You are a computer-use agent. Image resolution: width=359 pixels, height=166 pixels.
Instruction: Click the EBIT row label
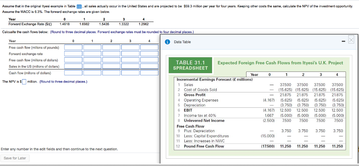tap(188, 110)
